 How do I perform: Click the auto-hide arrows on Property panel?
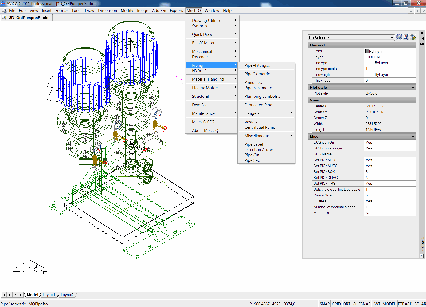coord(422,38)
